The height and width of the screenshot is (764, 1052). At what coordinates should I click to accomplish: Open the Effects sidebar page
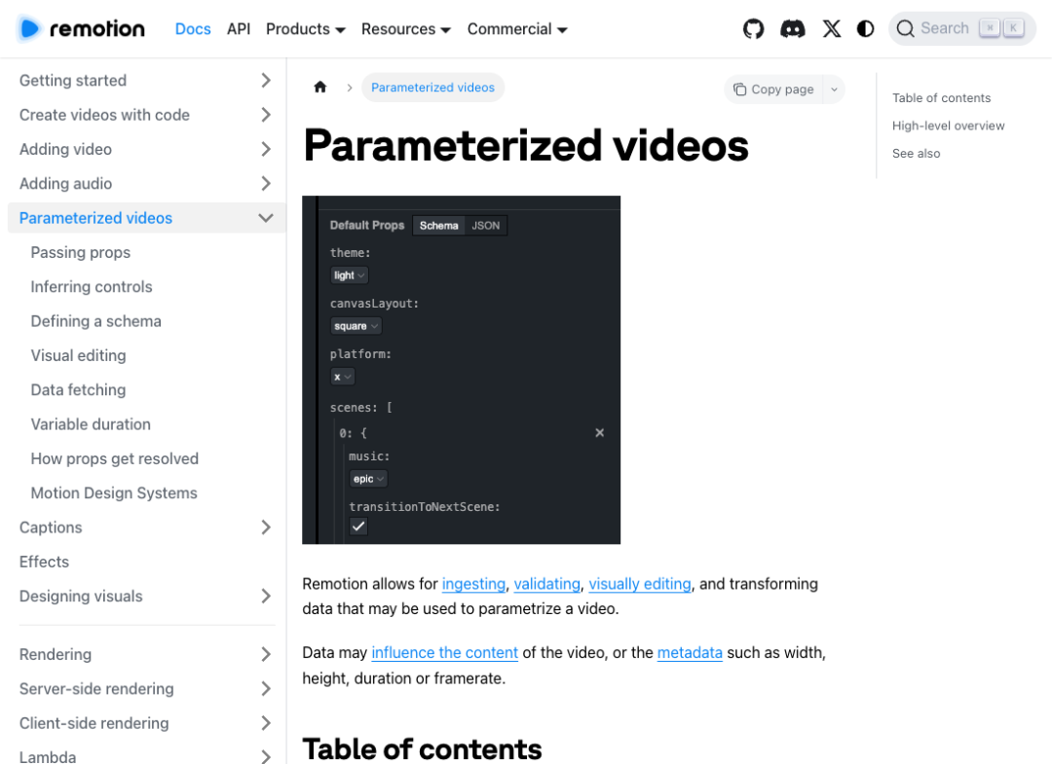[44, 562]
